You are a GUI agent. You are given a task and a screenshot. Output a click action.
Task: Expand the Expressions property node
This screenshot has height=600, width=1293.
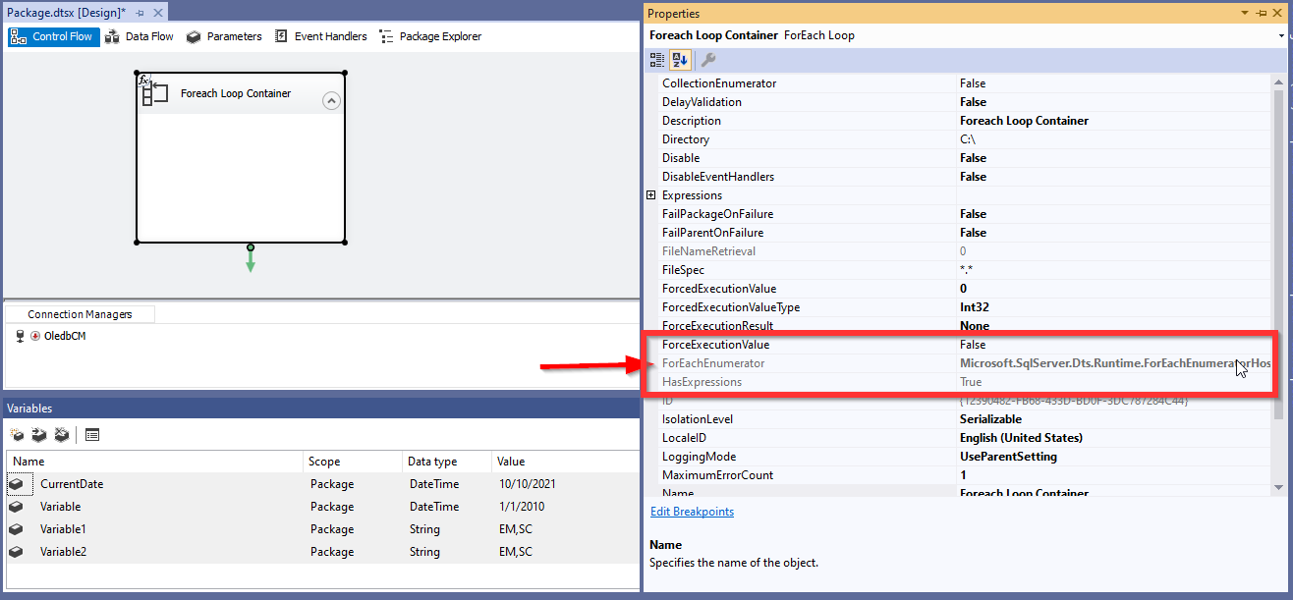tap(650, 195)
